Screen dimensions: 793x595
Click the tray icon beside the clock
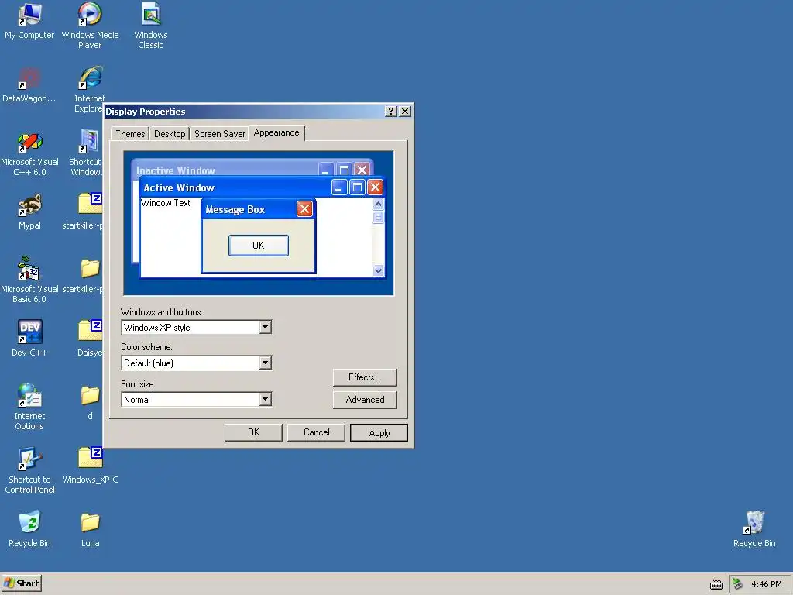click(737, 584)
